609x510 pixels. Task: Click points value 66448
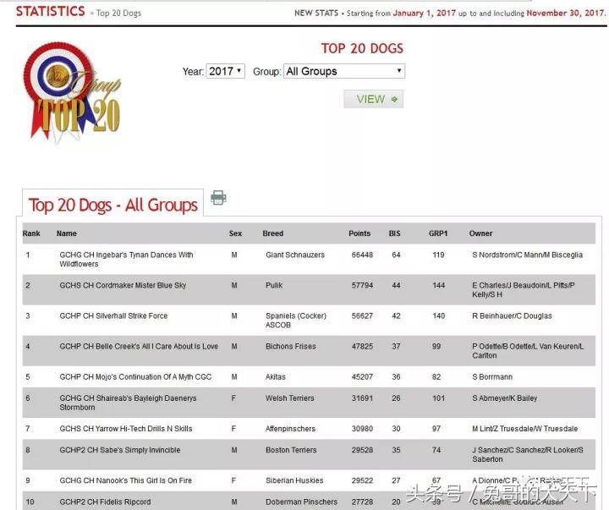click(x=362, y=255)
